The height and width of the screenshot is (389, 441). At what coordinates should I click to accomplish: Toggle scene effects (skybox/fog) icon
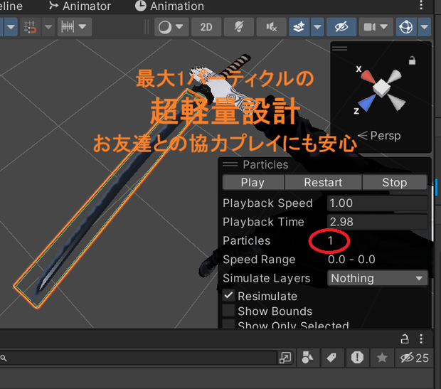tap(299, 27)
